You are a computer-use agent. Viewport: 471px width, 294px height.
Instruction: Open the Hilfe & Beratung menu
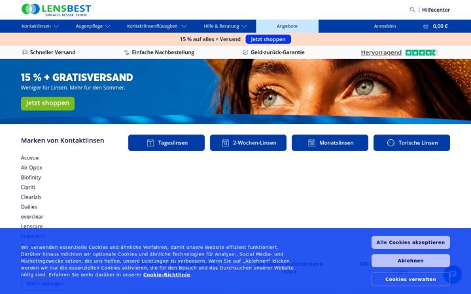pos(221,26)
